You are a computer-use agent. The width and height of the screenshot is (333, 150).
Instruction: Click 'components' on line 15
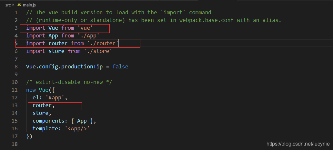tap(48, 121)
